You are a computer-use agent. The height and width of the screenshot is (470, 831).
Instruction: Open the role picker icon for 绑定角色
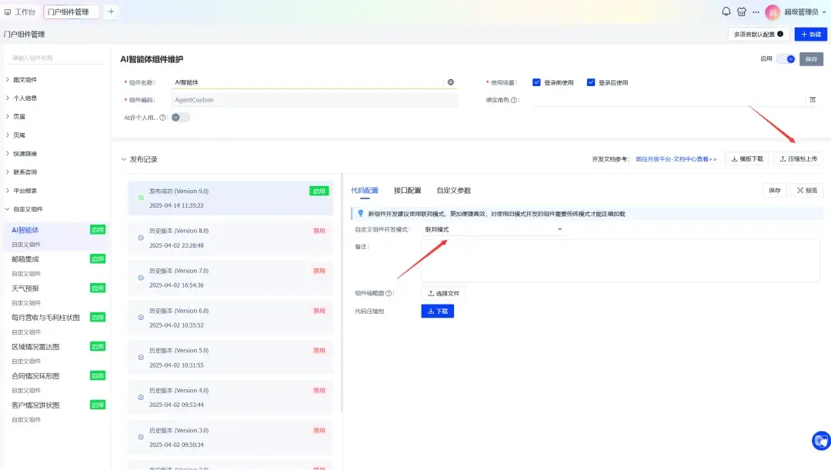point(813,100)
